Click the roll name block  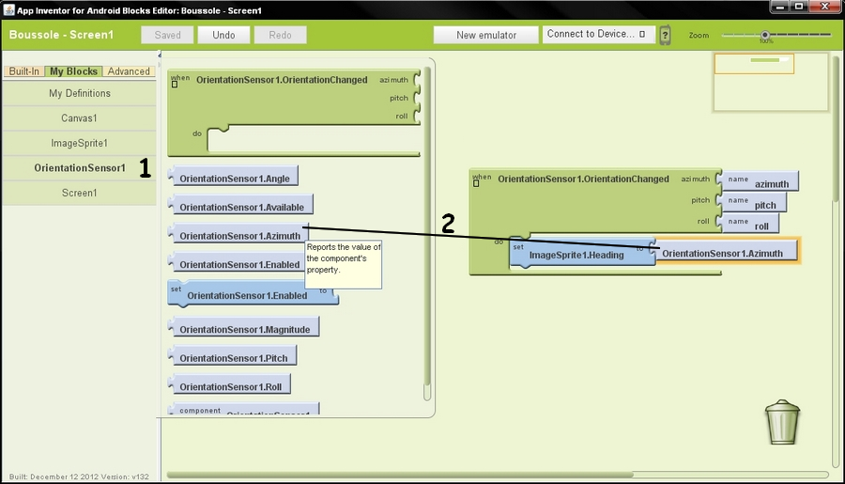pos(749,224)
